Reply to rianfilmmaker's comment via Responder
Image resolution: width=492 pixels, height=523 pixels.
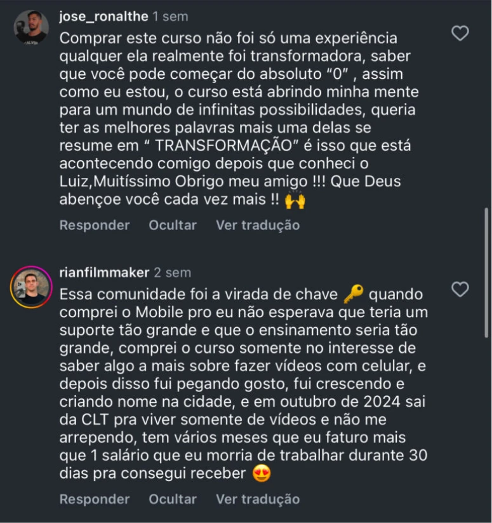tap(95, 499)
